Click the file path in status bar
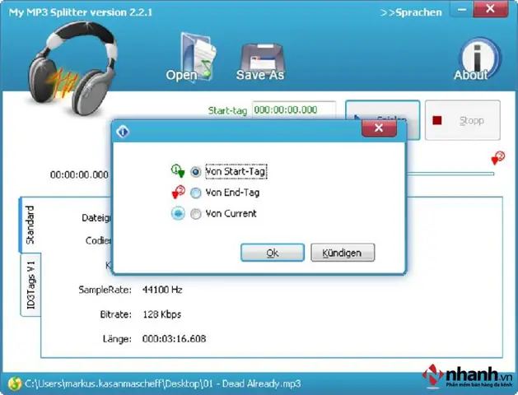The width and height of the screenshot is (518, 395). [x=163, y=383]
